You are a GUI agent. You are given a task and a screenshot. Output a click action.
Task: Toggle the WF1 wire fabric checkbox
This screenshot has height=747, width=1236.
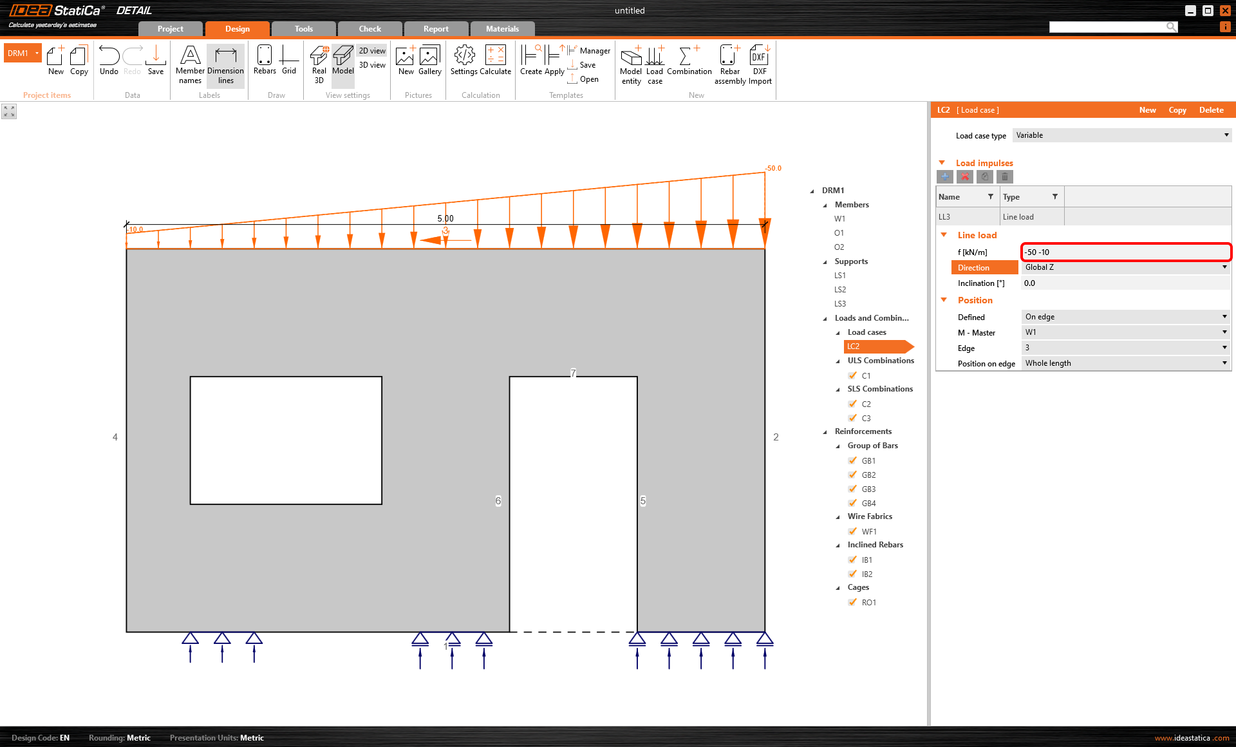(853, 531)
